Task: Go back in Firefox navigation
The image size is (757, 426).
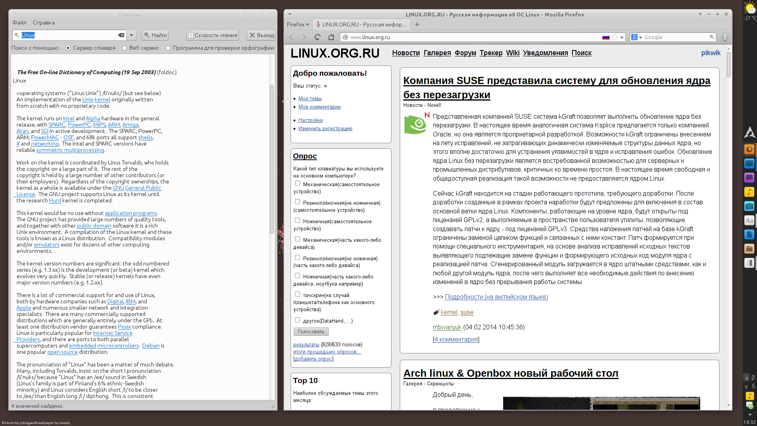Action: (x=291, y=37)
